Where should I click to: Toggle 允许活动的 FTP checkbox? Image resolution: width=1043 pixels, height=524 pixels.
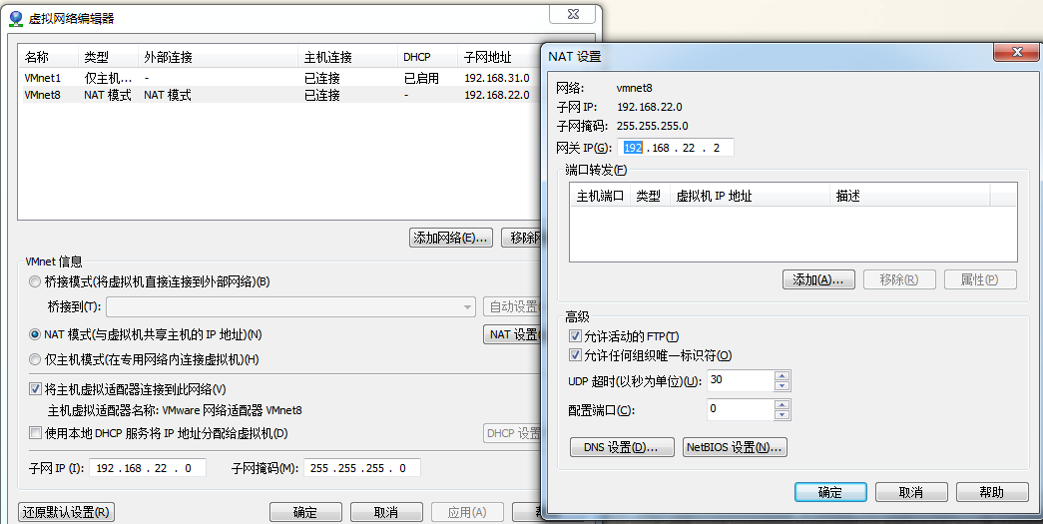click(575, 336)
